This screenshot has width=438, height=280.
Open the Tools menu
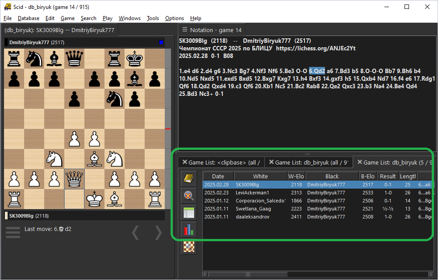pyautogui.click(x=153, y=18)
